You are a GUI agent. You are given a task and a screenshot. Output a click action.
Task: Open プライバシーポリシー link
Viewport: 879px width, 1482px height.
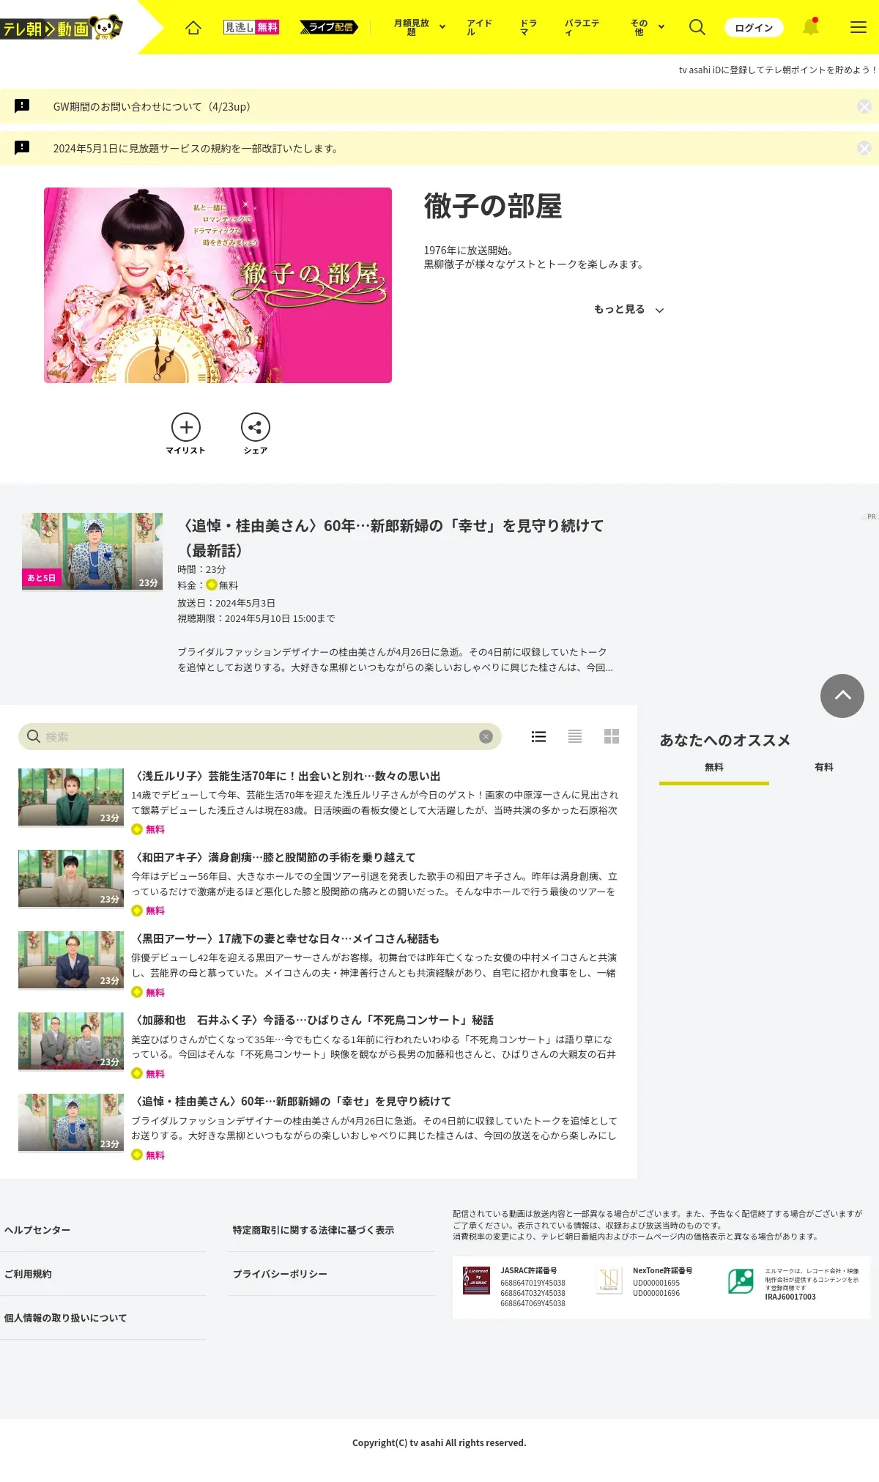[280, 1274]
